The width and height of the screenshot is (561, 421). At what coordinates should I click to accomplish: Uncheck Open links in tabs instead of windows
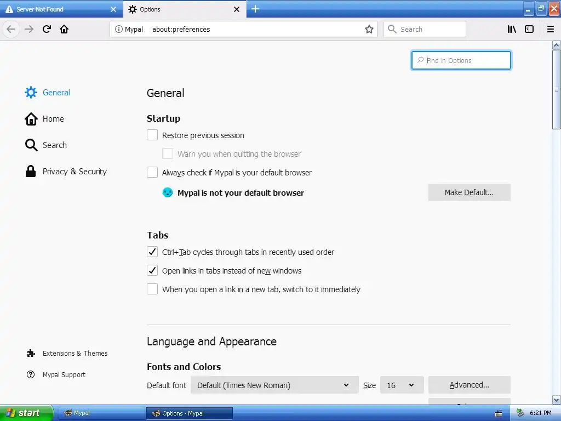pos(152,270)
